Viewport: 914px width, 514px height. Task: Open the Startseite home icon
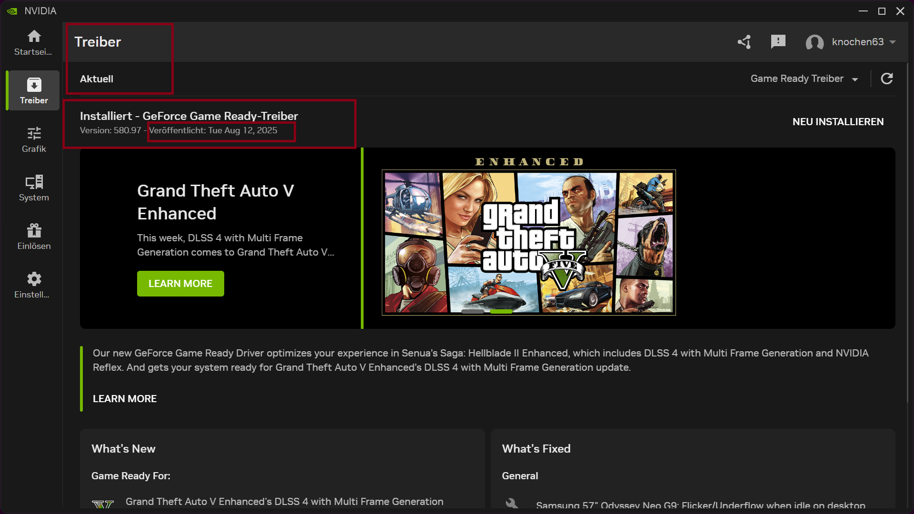pyautogui.click(x=34, y=36)
